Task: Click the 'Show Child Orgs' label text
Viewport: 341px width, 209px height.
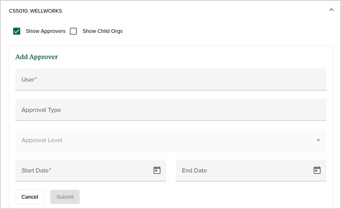Action: click(103, 31)
